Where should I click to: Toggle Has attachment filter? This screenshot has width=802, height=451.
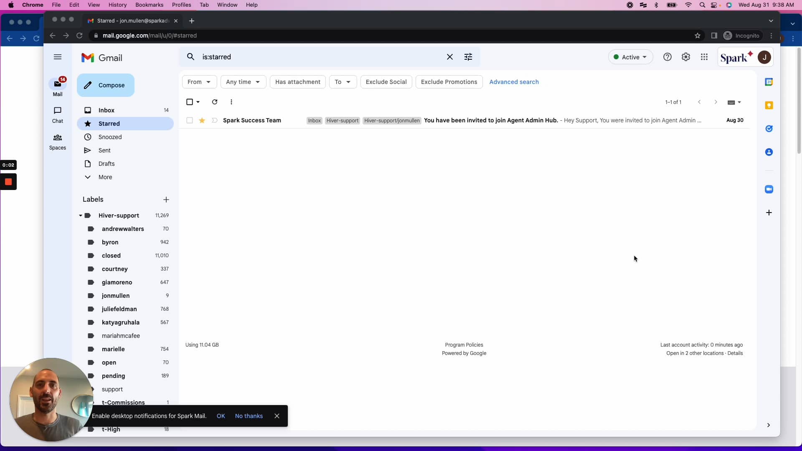tap(298, 82)
